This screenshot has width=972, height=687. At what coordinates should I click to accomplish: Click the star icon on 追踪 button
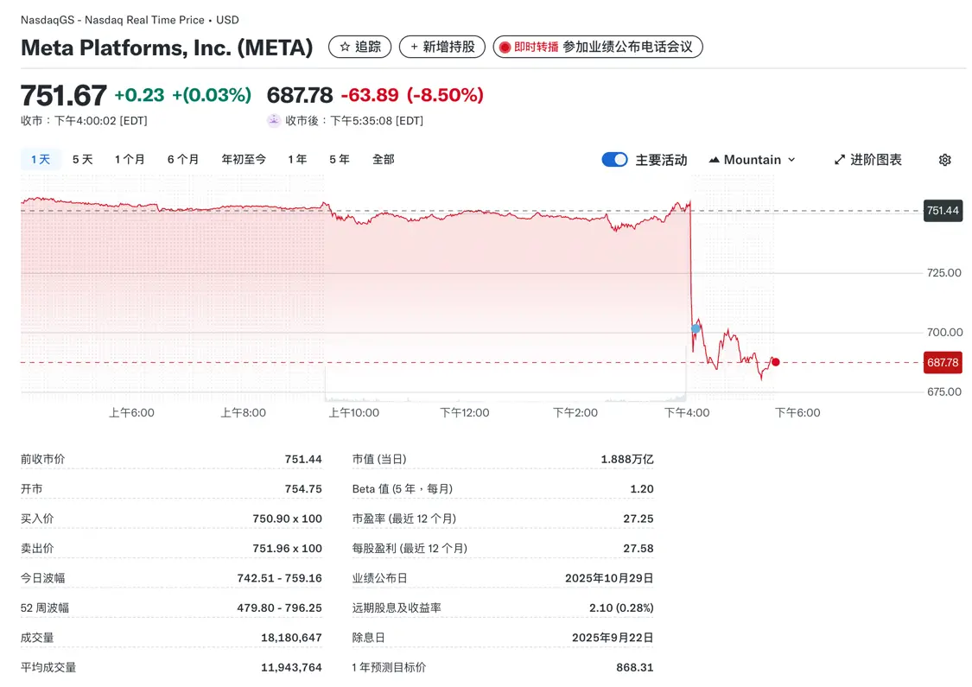click(x=345, y=47)
